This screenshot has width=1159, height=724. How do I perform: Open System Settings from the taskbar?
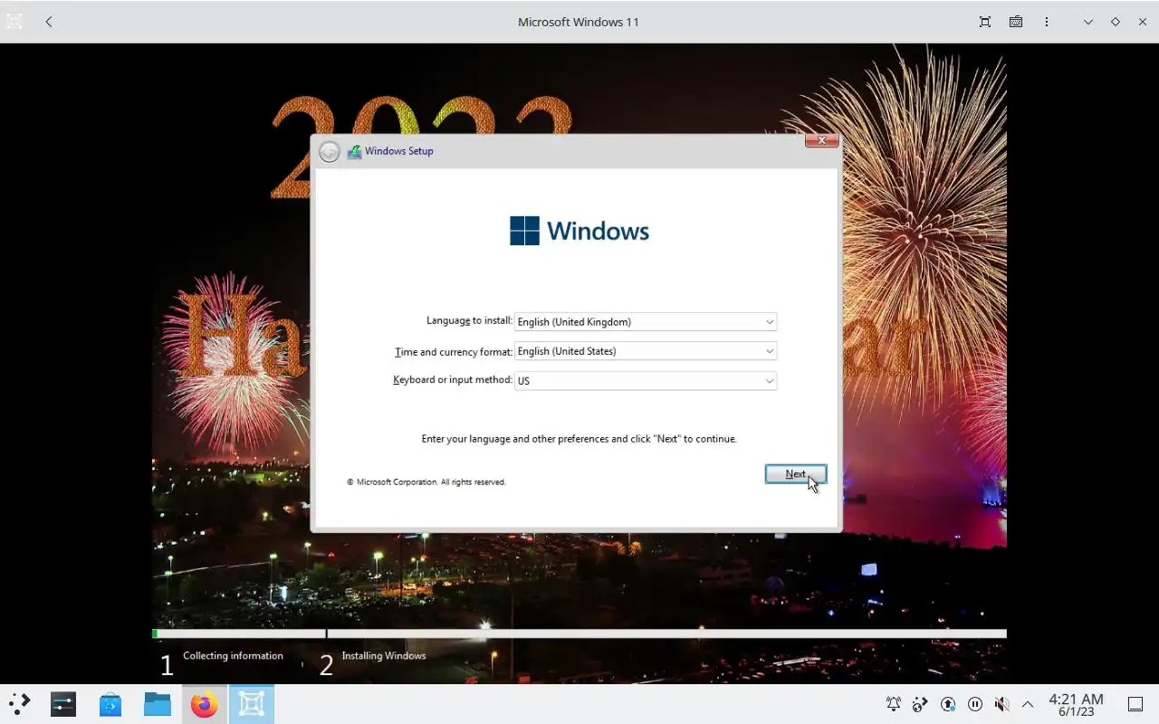(x=63, y=704)
